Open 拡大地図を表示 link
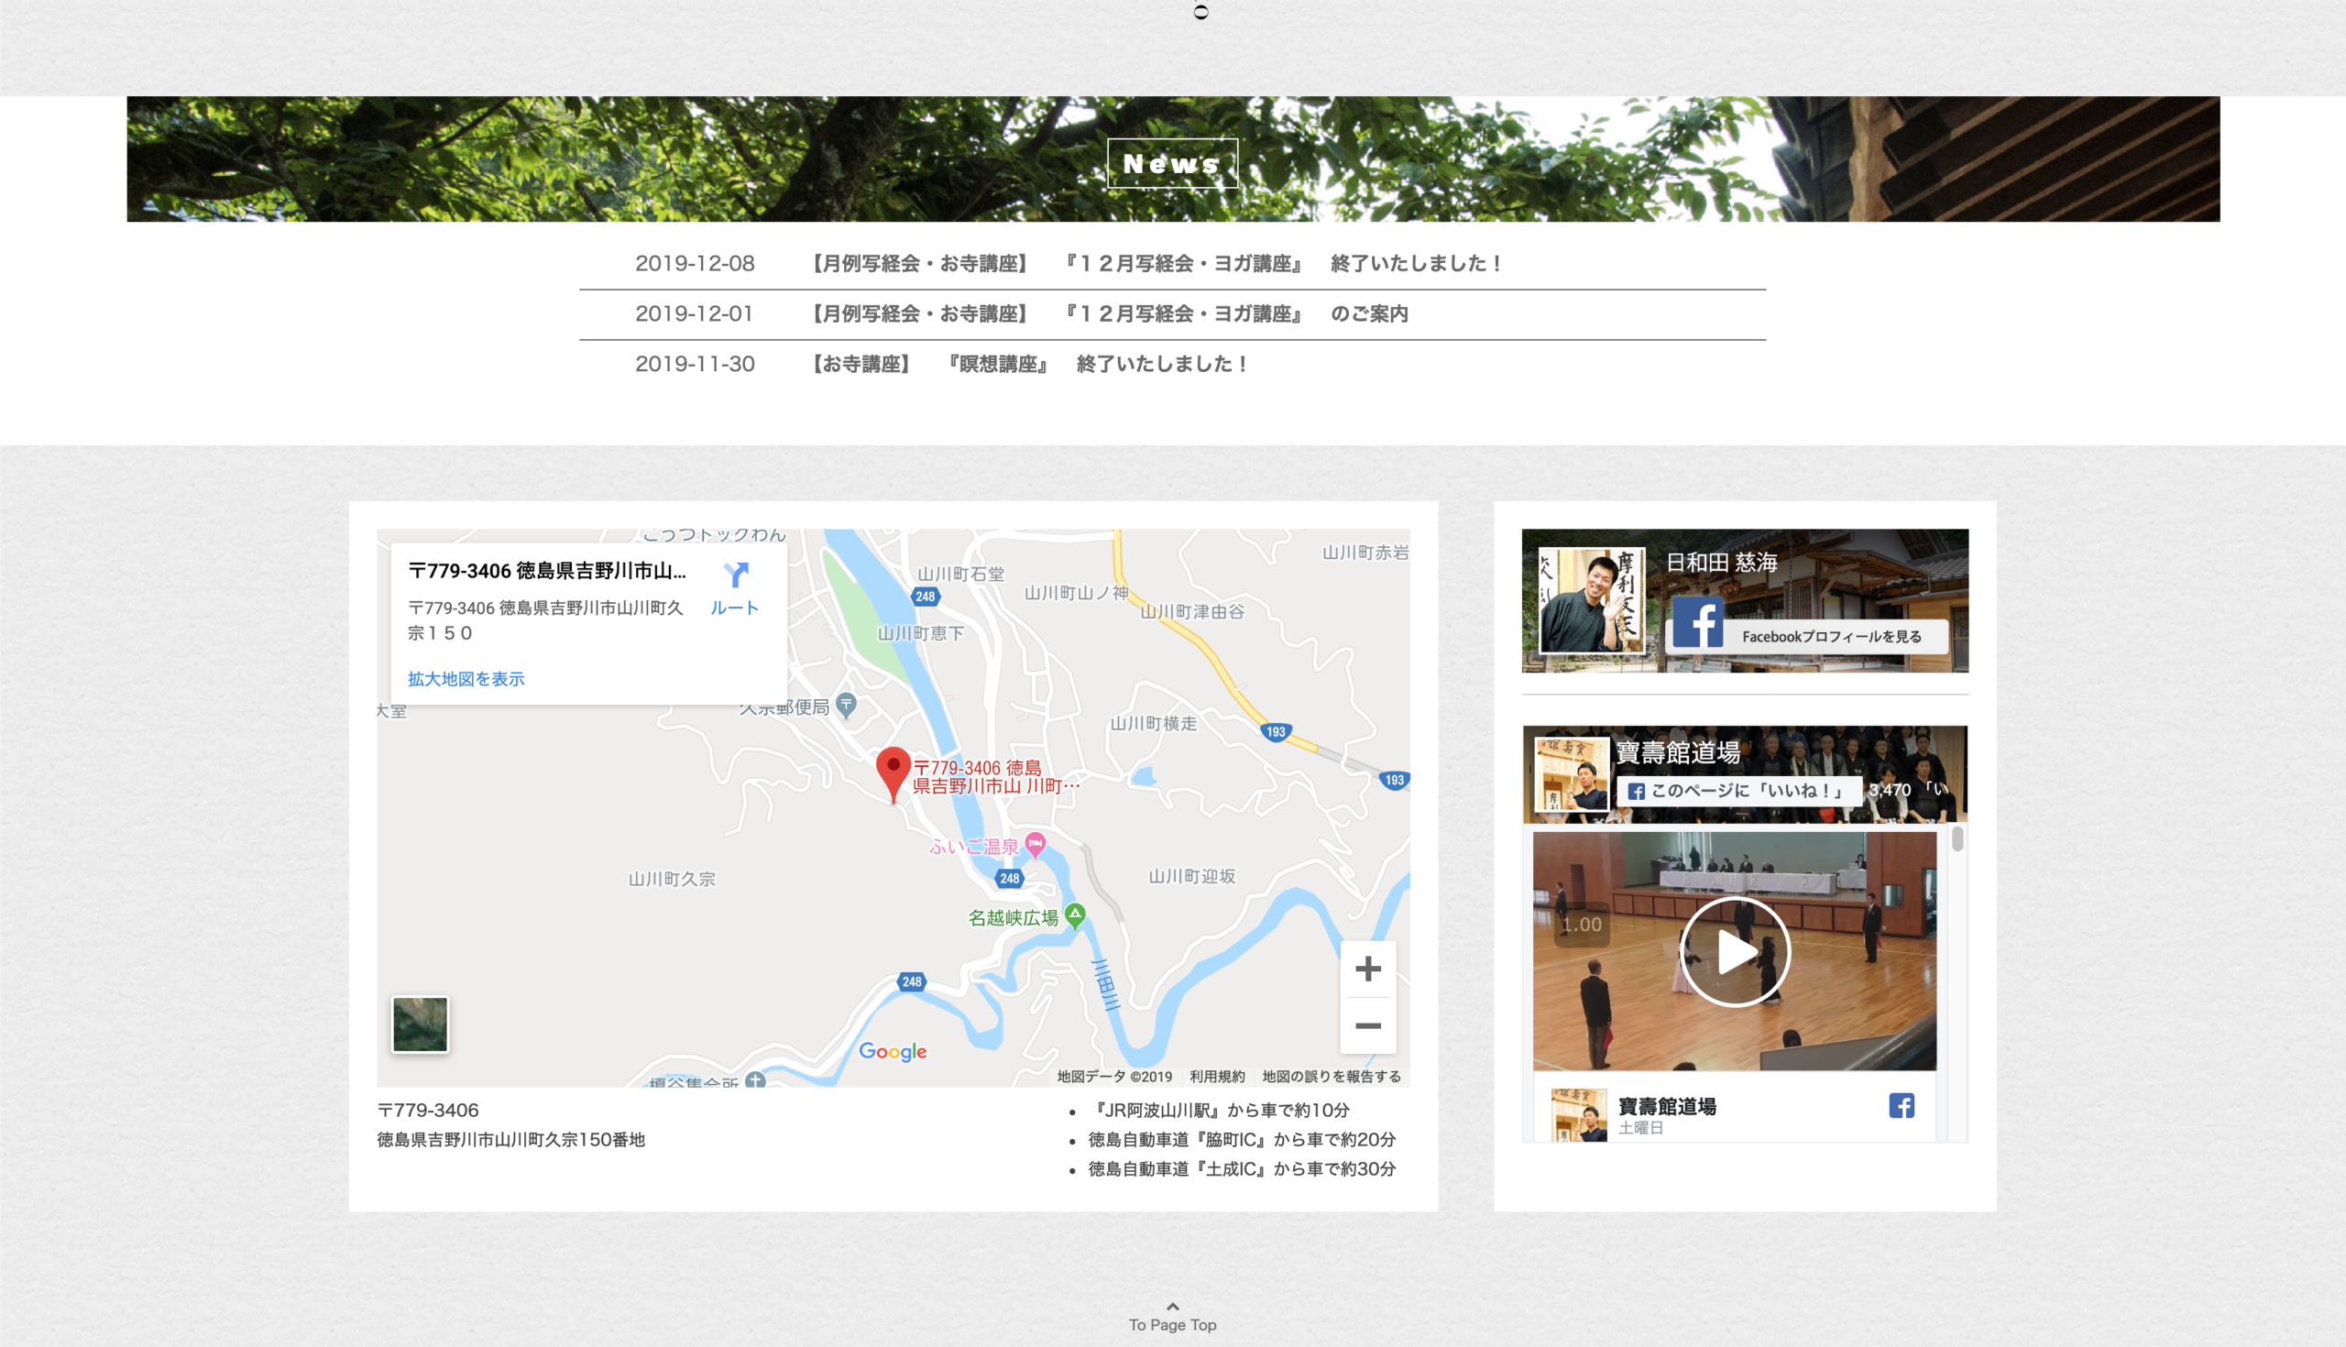Screen dimensions: 2346x1347 coord(466,679)
